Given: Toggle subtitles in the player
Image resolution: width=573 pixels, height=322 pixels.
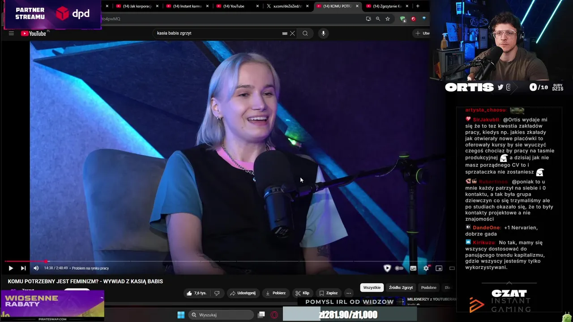Looking at the screenshot, I should click(413, 268).
